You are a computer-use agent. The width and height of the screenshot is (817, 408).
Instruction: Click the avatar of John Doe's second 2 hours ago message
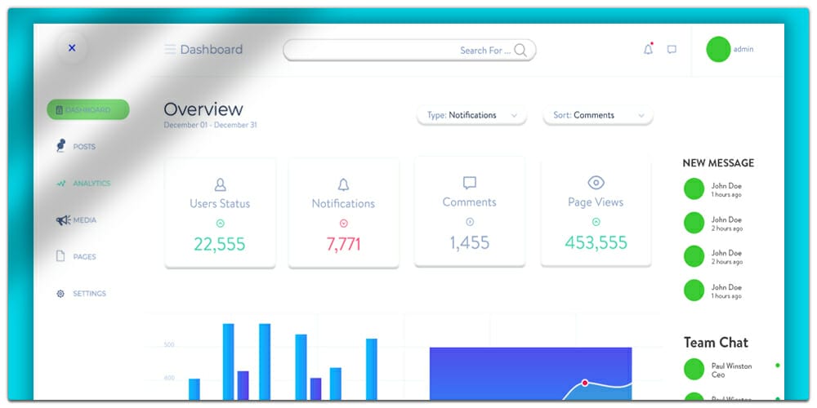694,256
